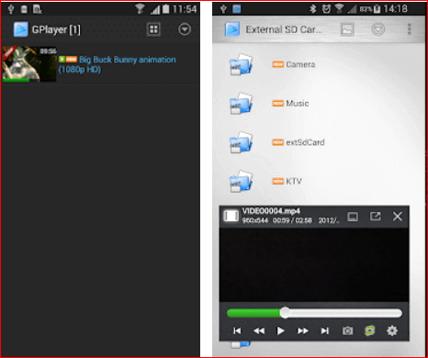Screen dimensions: 428x358
Task: Open the KTV folder icon
Action: 242,181
